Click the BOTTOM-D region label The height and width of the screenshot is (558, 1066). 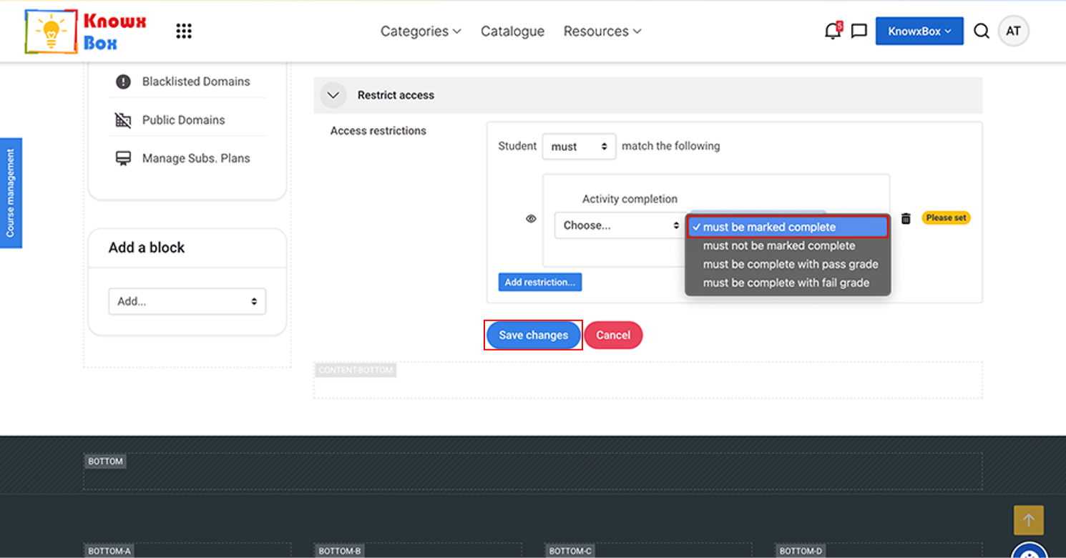click(801, 551)
